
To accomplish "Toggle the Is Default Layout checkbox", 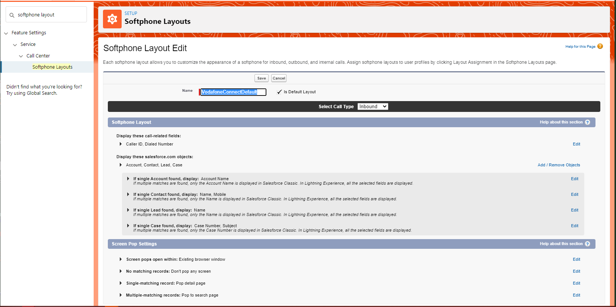I will (x=279, y=92).
